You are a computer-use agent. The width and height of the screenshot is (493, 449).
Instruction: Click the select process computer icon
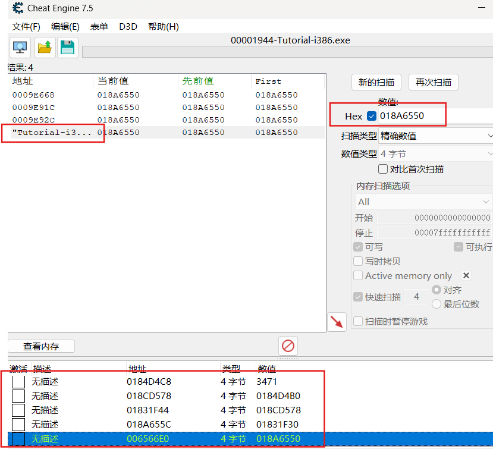pos(20,48)
